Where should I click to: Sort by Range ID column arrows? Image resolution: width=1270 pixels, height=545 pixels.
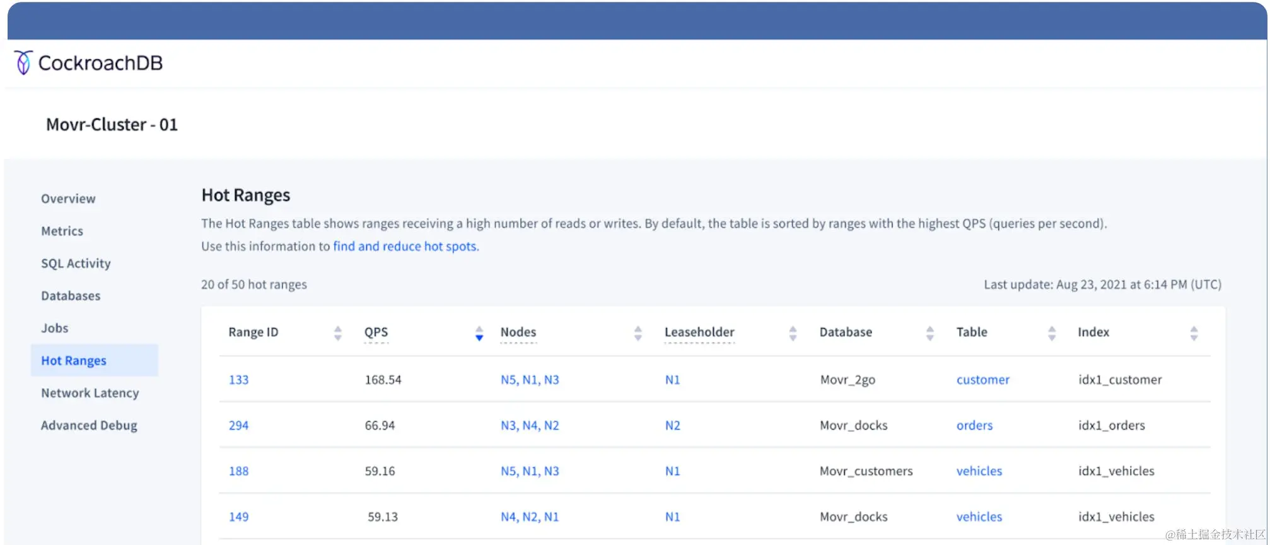pos(338,333)
